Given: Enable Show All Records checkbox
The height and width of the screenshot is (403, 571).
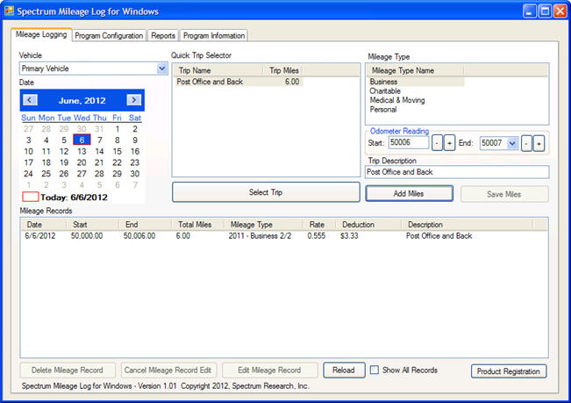Looking at the screenshot, I should click(x=375, y=370).
